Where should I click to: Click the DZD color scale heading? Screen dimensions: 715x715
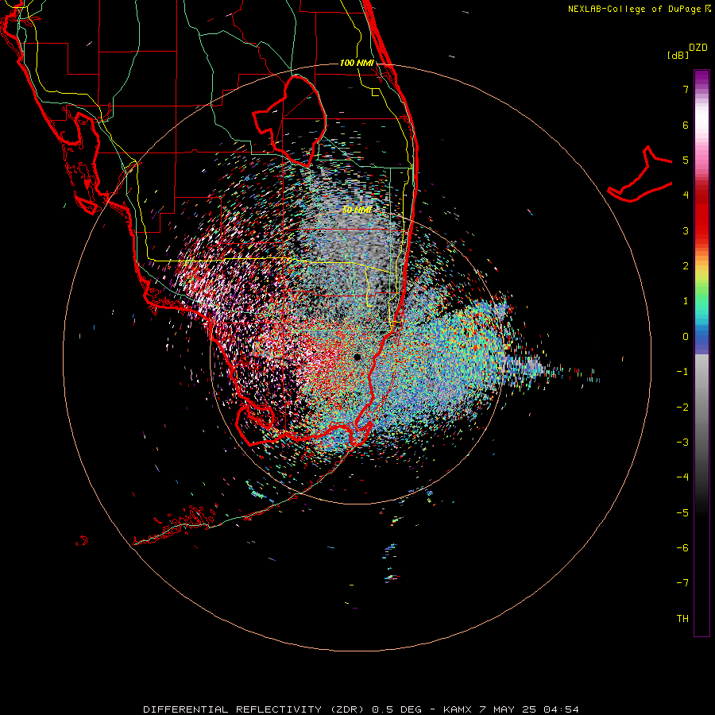(698, 48)
